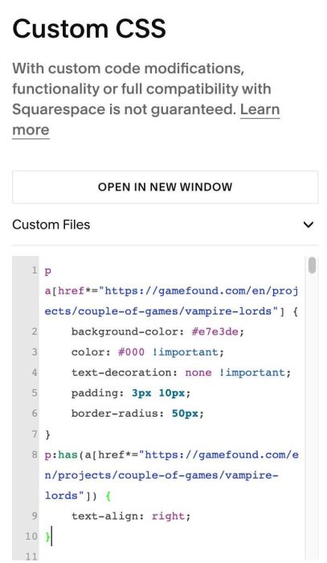This screenshot has height=563, width=327.
Task: Select line number 8 in gutter
Action: click(35, 454)
